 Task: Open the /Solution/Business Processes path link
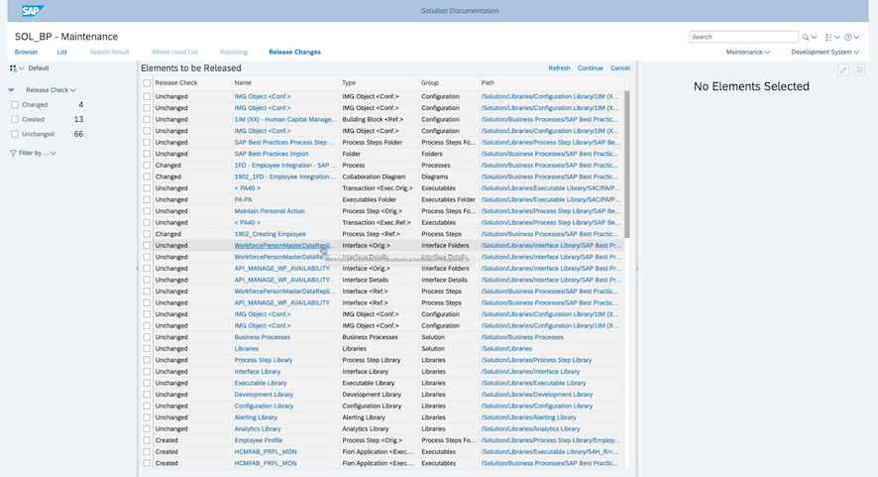522,337
